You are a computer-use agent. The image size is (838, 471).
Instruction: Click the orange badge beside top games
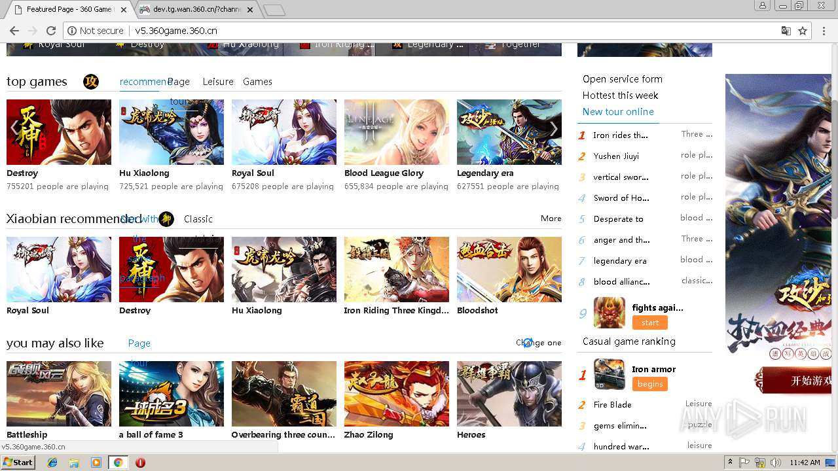91,82
